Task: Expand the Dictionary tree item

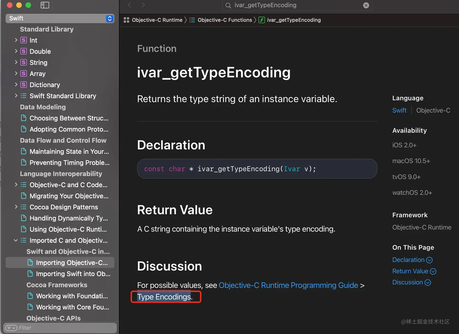Action: 16,84
